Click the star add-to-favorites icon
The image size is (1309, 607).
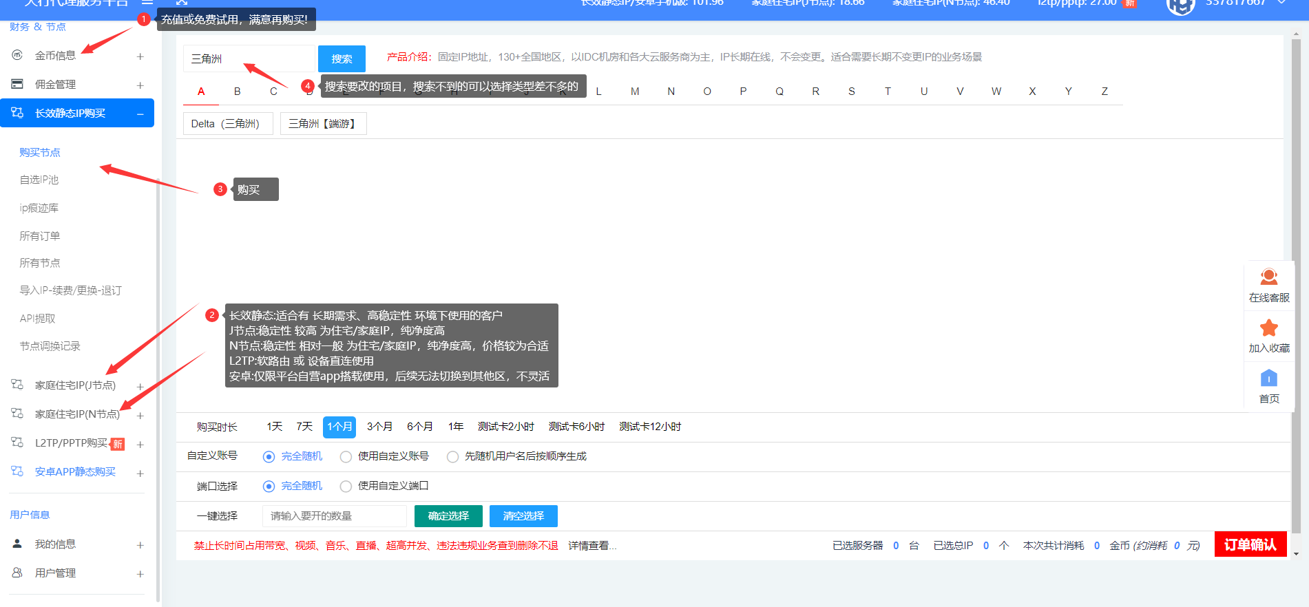click(1268, 328)
